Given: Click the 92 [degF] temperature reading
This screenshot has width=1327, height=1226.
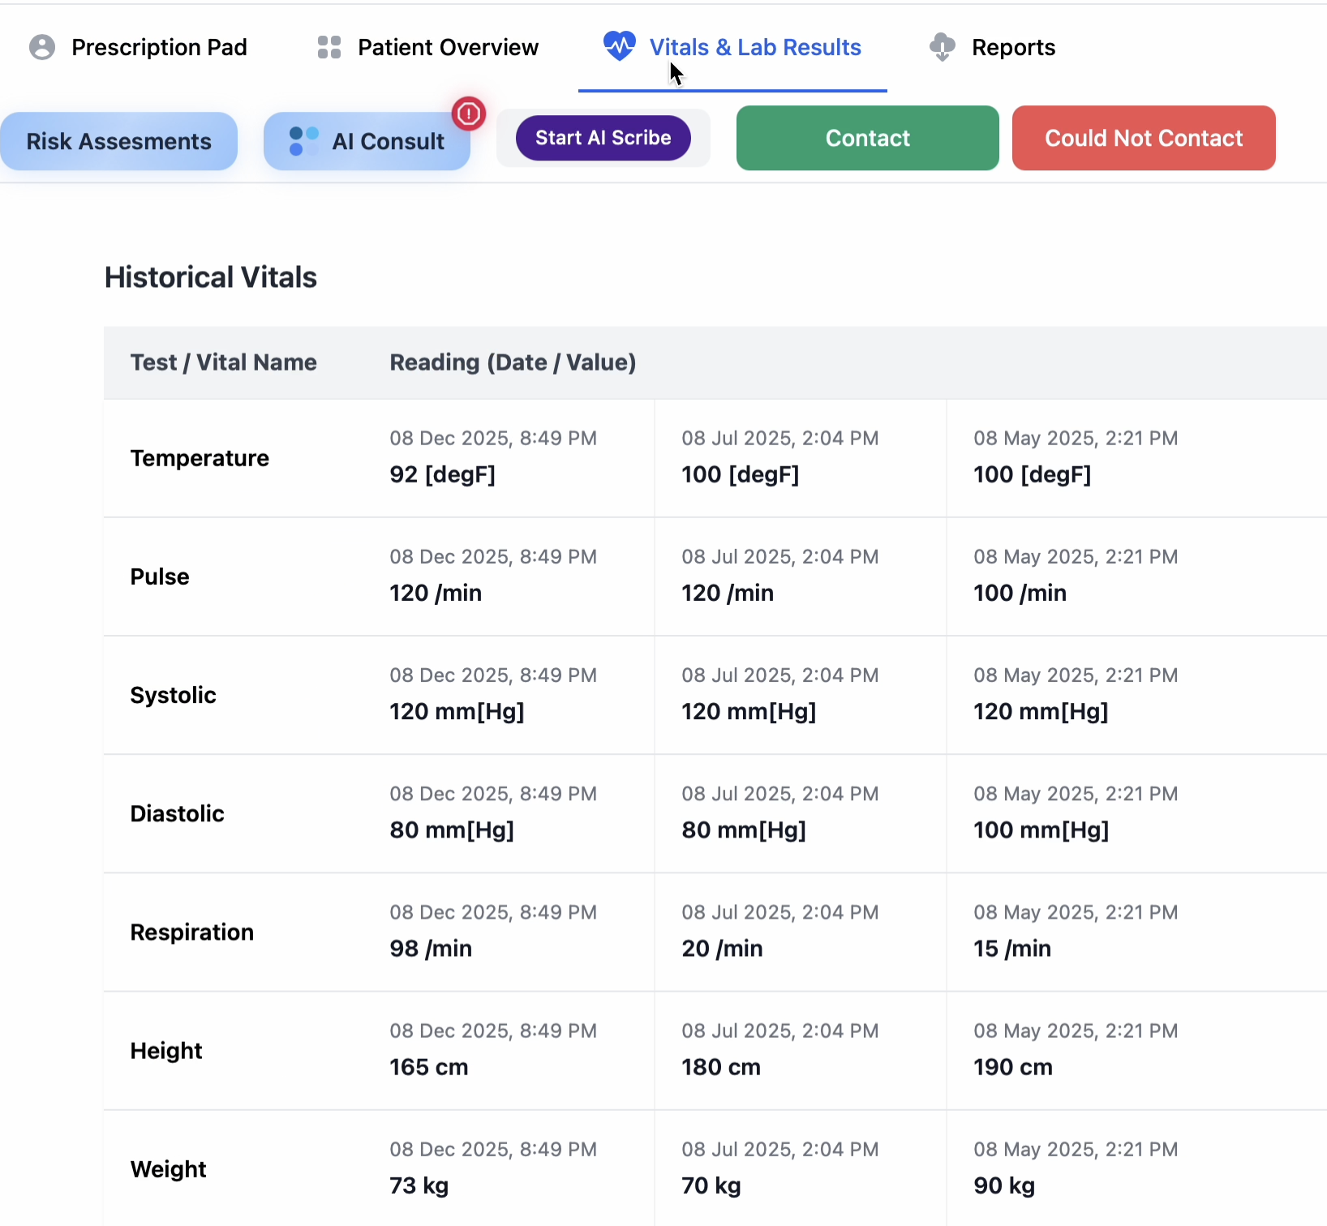Looking at the screenshot, I should point(443,474).
